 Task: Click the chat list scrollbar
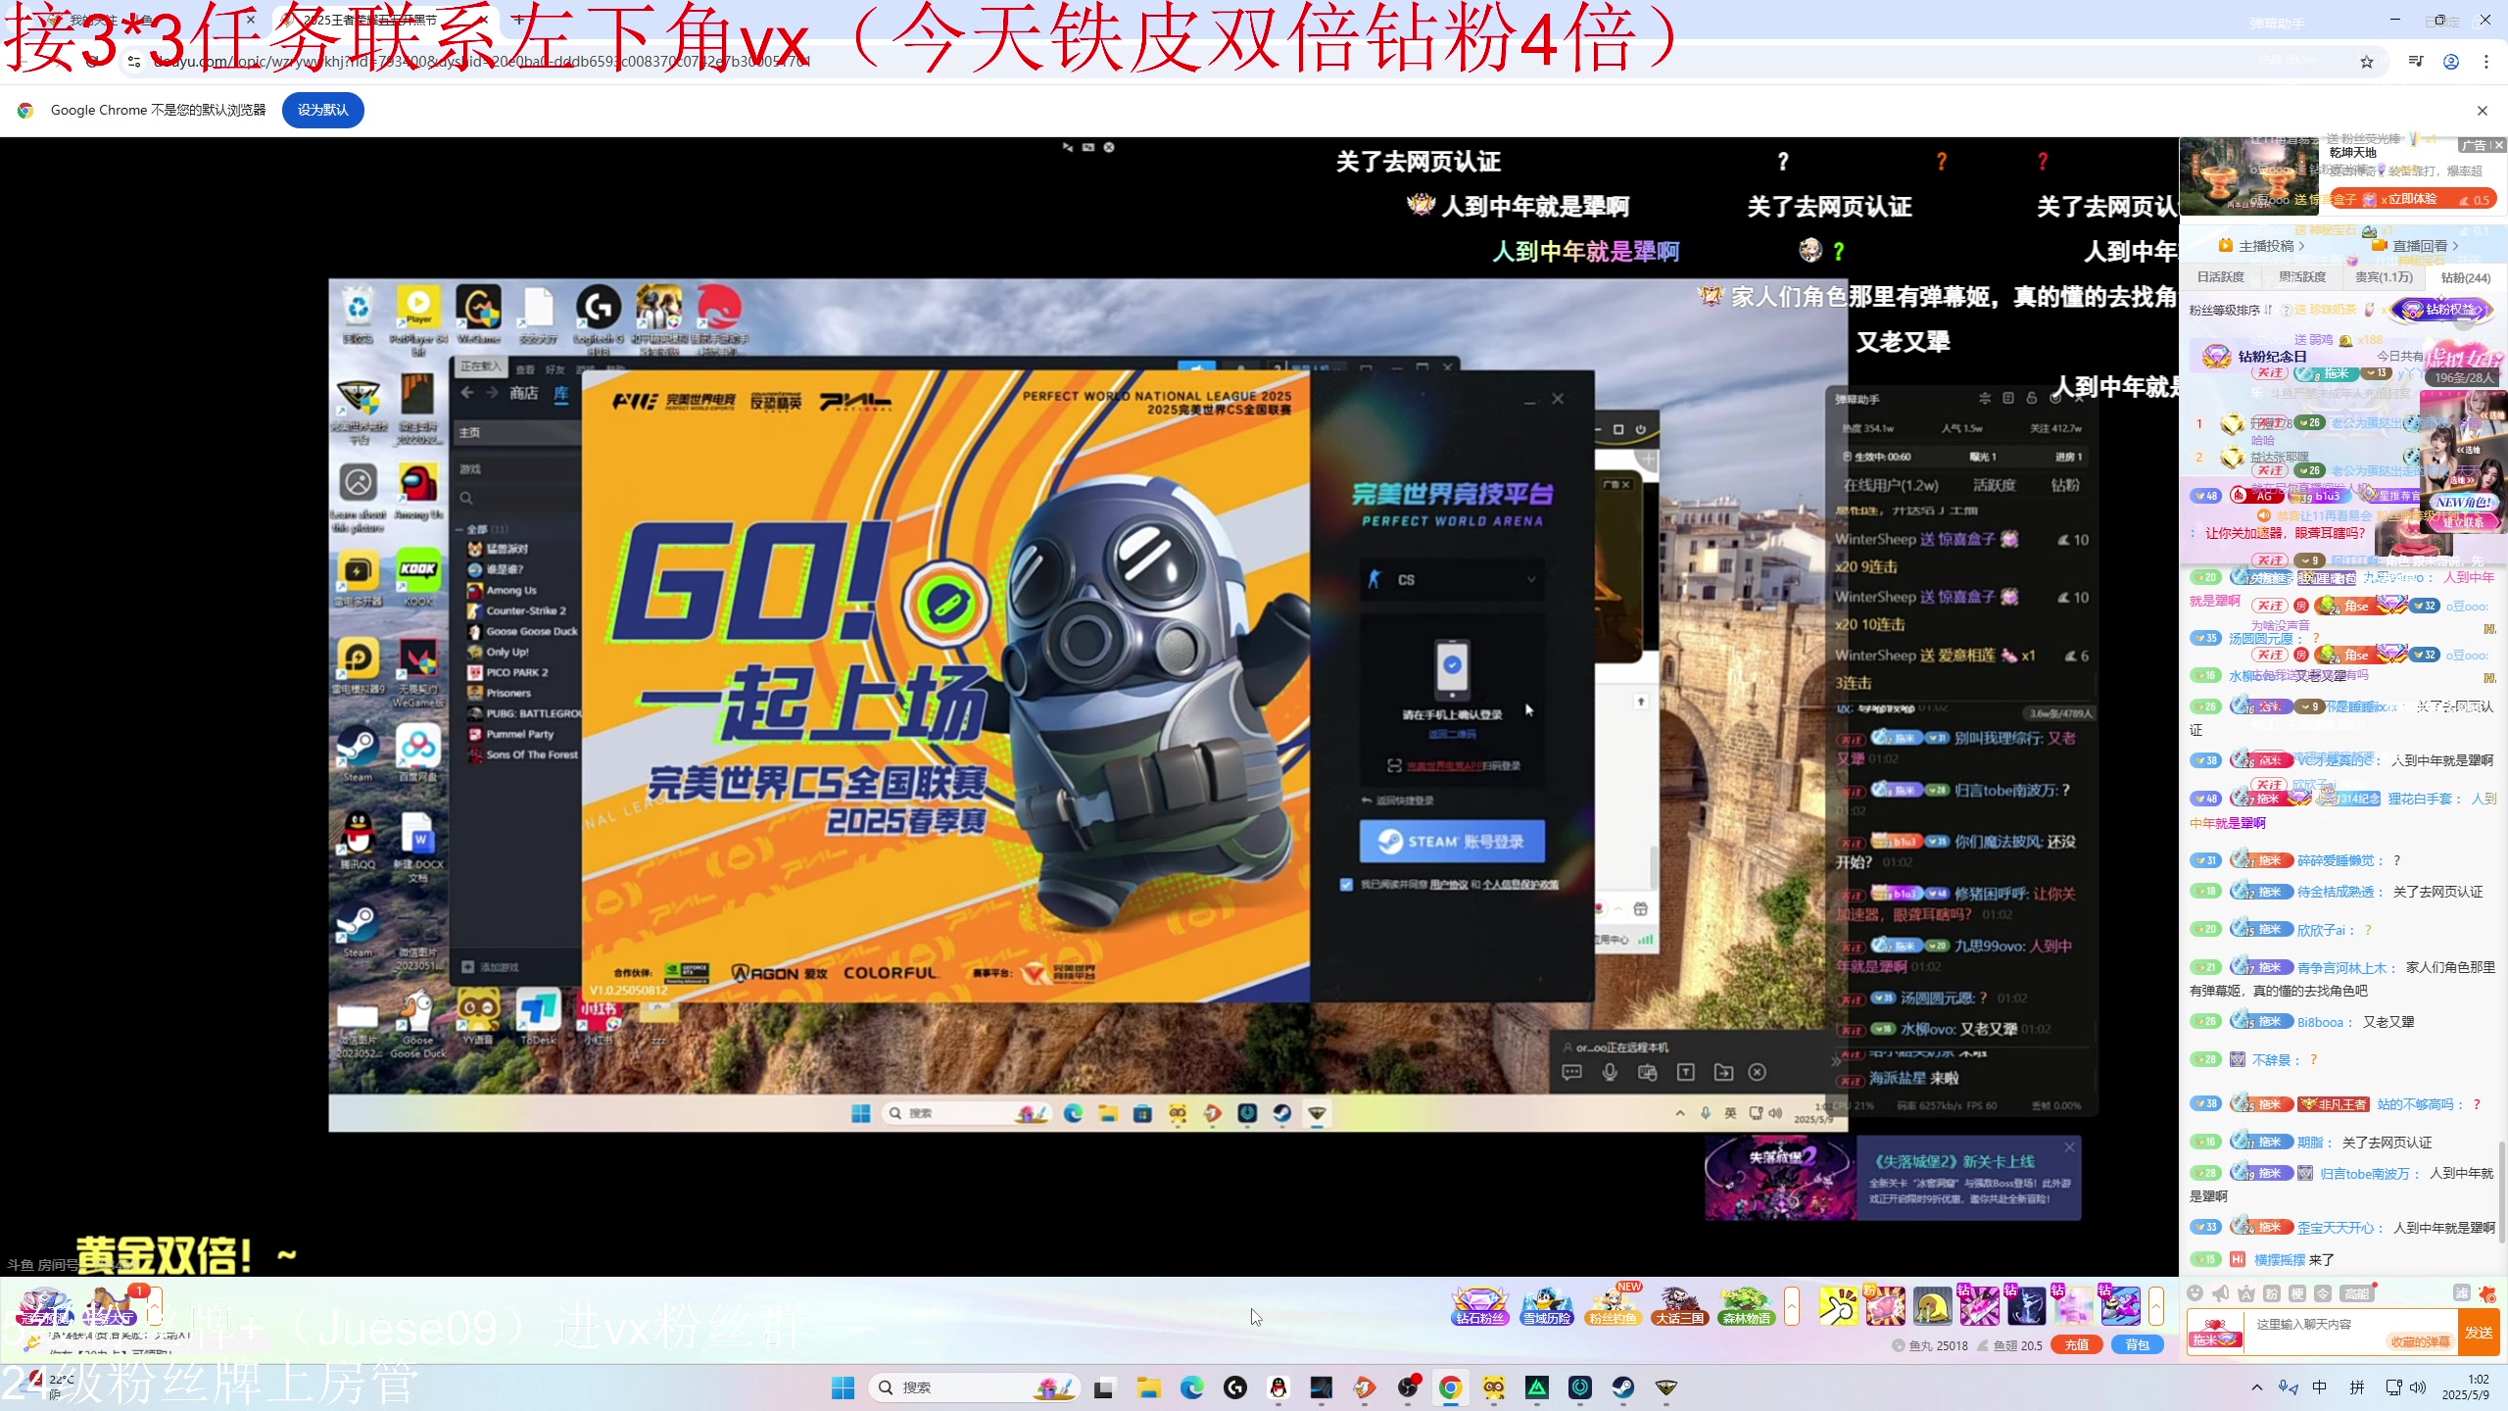2501,1191
